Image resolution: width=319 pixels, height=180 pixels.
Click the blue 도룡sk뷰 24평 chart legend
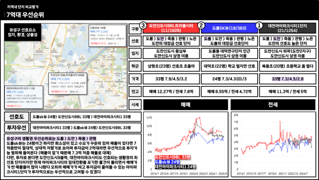coord(167,162)
